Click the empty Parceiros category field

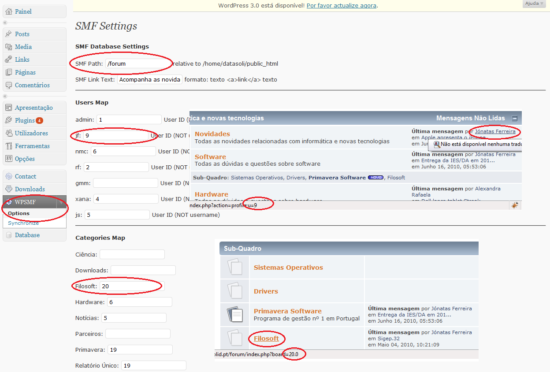pos(138,334)
